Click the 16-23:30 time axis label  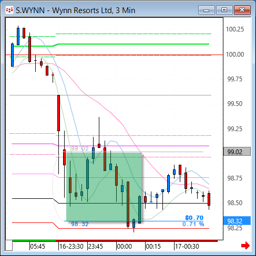point(71,247)
